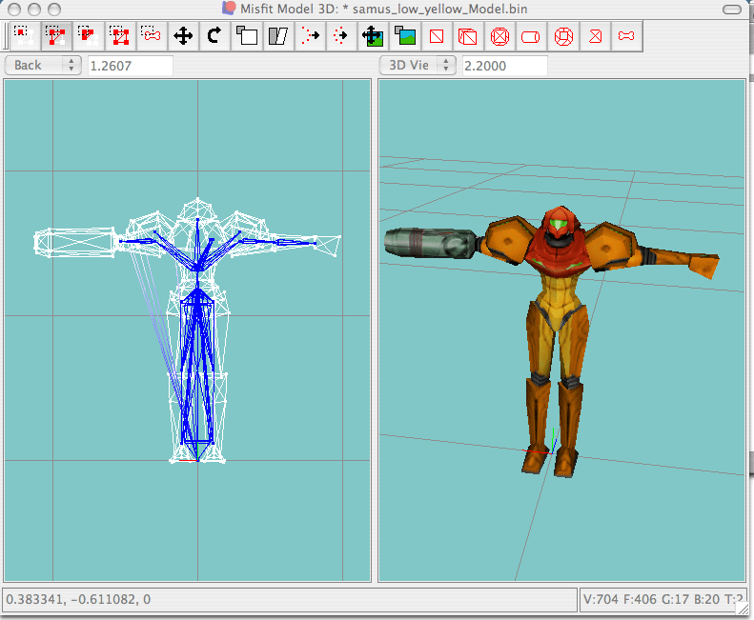Choose the Move tool four-arrow icon

click(x=183, y=35)
